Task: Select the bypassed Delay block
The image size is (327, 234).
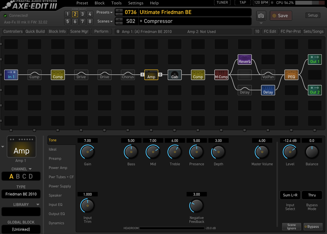Action: tap(245, 90)
